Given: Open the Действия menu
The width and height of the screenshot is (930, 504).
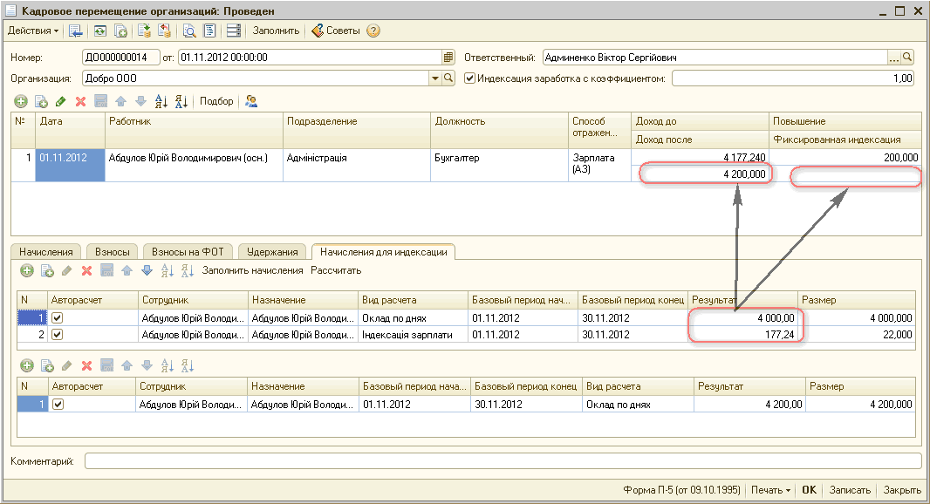Looking at the screenshot, I should click(x=32, y=31).
